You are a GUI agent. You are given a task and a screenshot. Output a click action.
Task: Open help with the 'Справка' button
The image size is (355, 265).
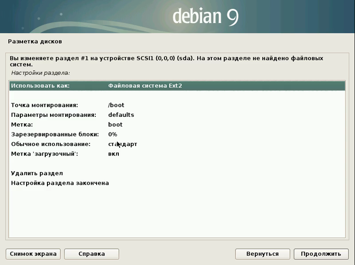click(91, 254)
